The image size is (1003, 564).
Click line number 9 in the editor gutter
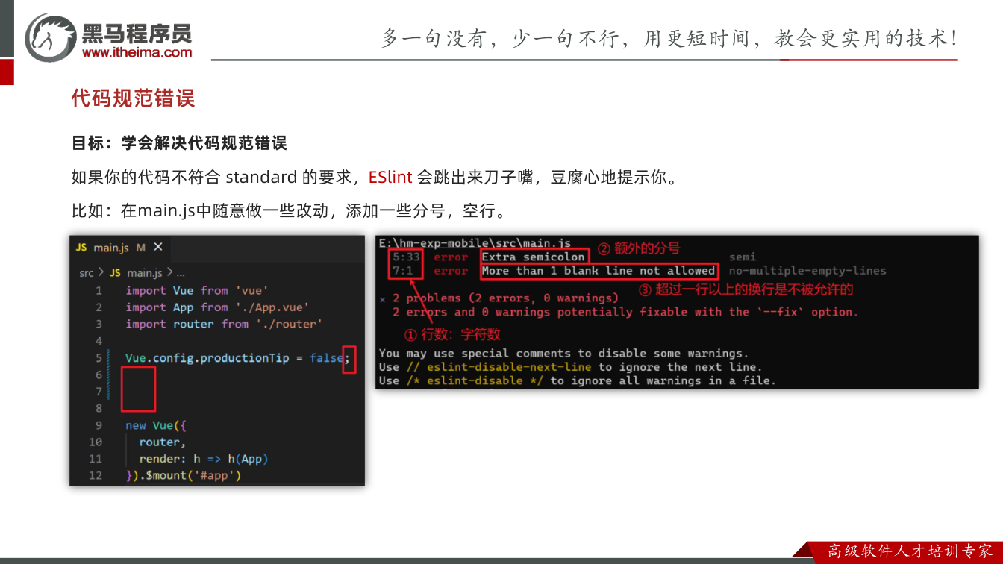click(x=99, y=425)
